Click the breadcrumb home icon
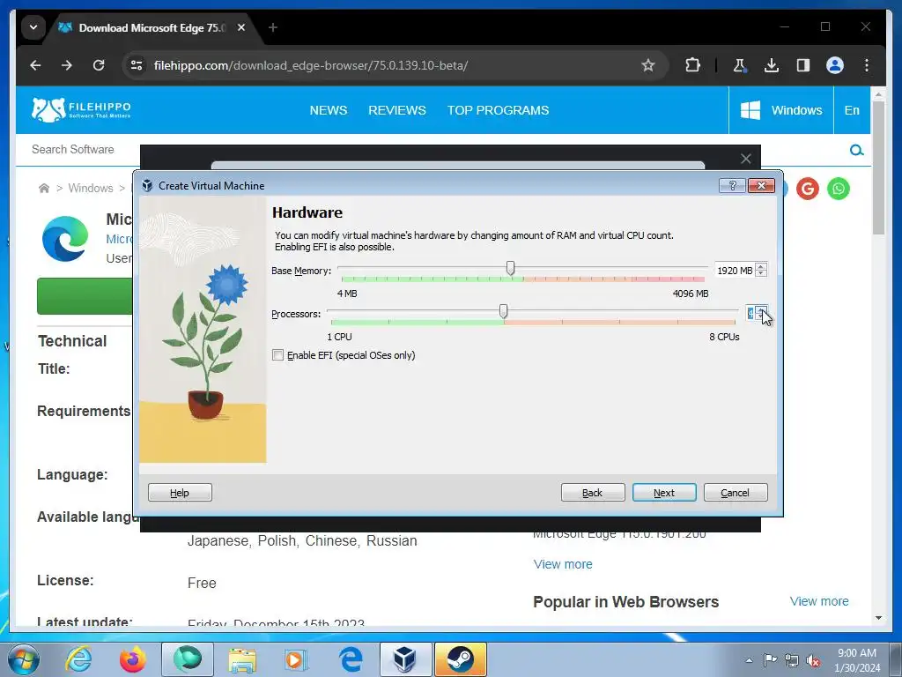 click(x=44, y=189)
